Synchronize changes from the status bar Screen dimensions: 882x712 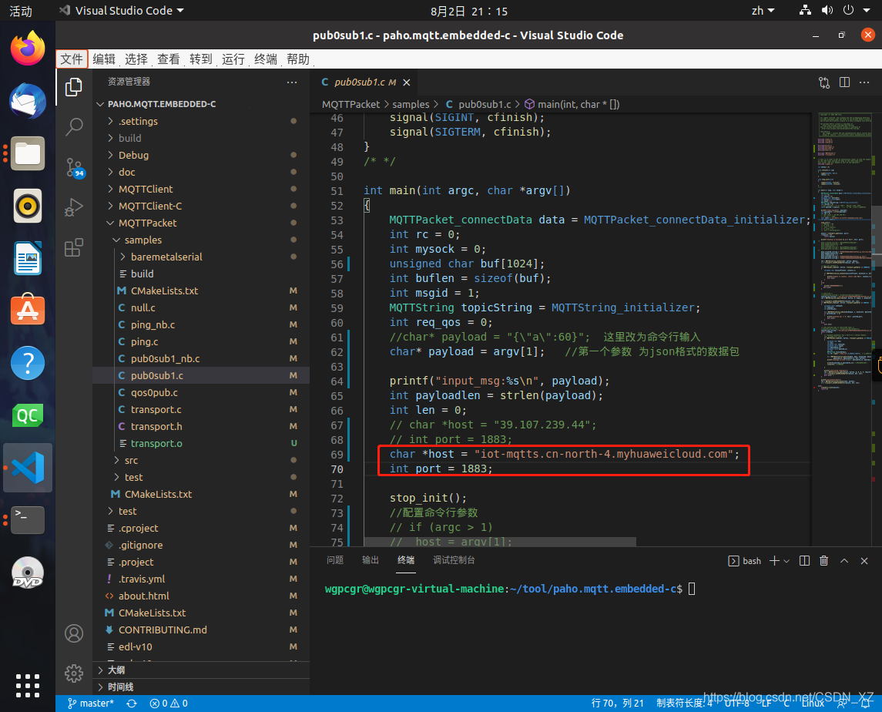coord(132,703)
